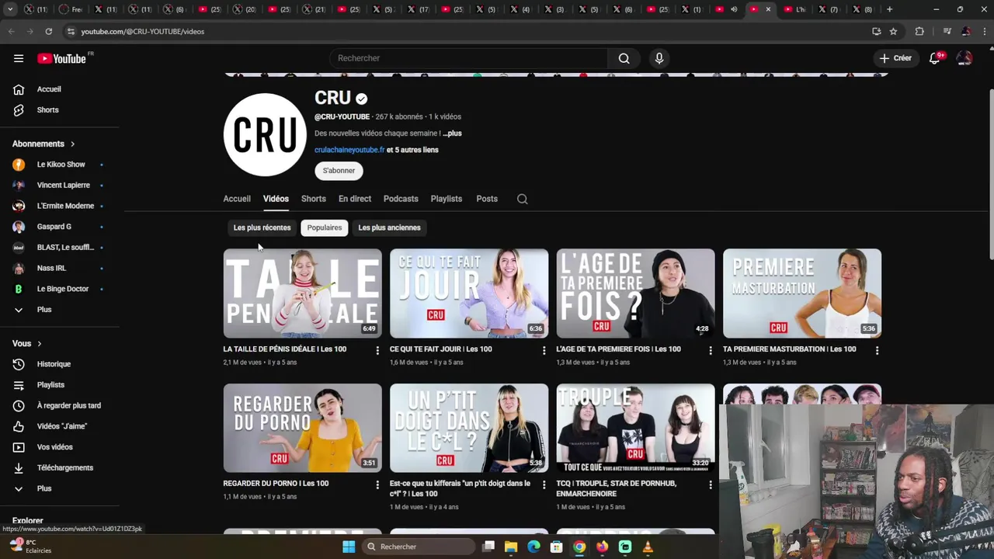The image size is (994, 559).
Task: Click the S'abonner button
Action: click(339, 171)
